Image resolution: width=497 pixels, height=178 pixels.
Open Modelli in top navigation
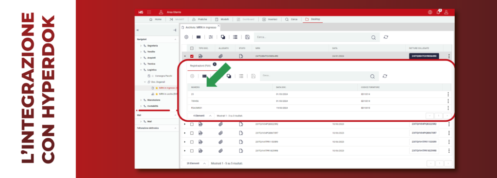[222, 19]
